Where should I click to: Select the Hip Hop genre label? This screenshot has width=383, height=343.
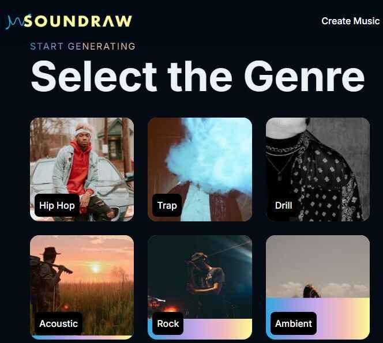57,206
